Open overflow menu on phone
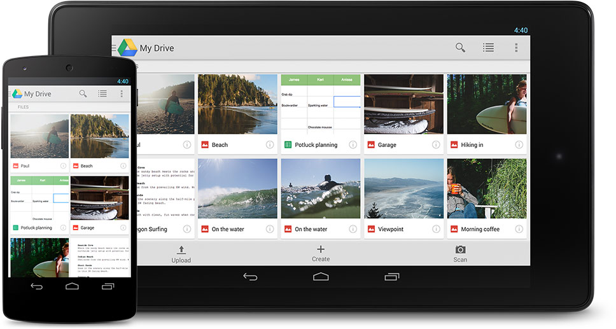This screenshot has height=329, width=616. 121,94
